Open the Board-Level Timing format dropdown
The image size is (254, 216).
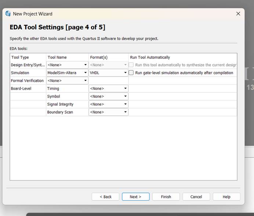(108, 88)
